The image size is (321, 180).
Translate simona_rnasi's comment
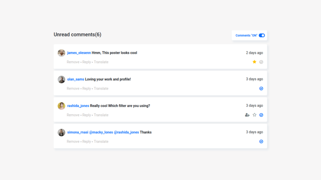tap(101, 142)
